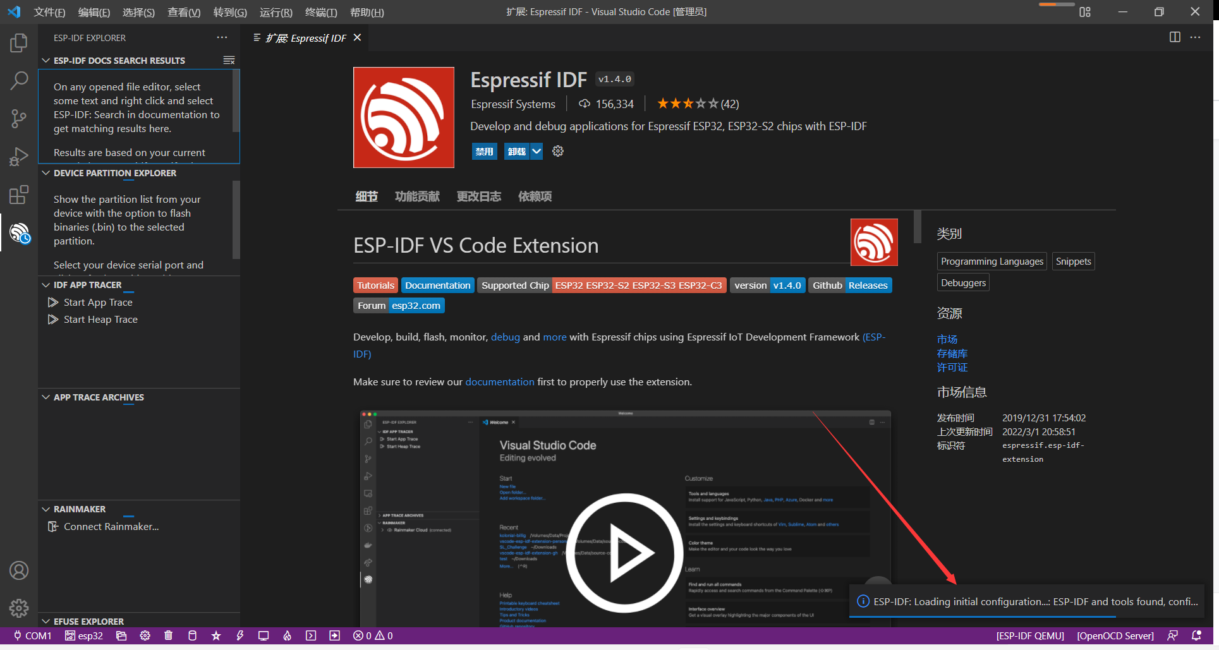Start Build, Flash and Monitor flame icon

click(x=287, y=635)
